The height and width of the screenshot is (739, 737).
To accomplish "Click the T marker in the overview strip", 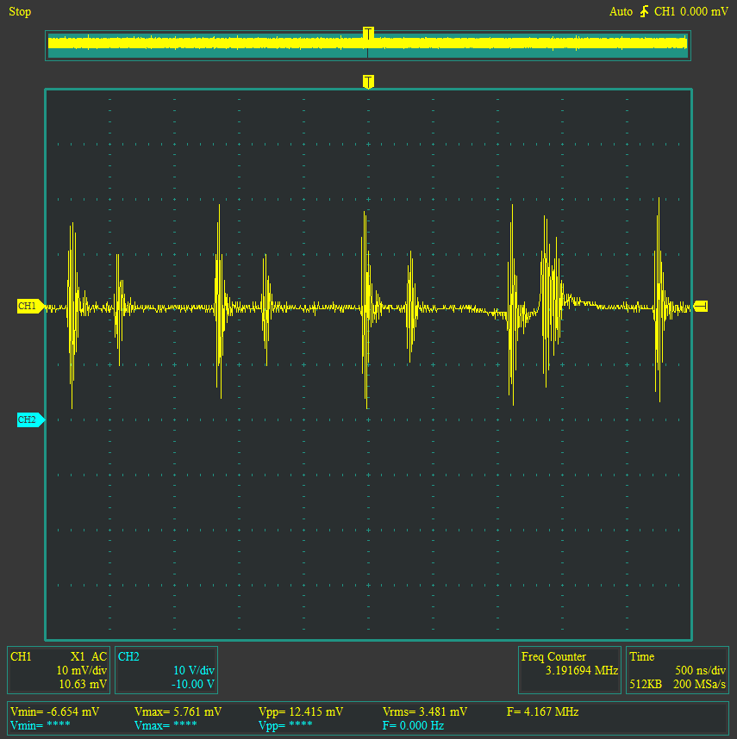I will click(368, 33).
